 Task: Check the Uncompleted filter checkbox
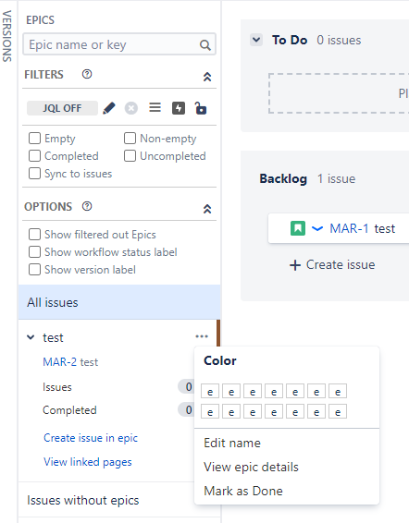(130, 156)
